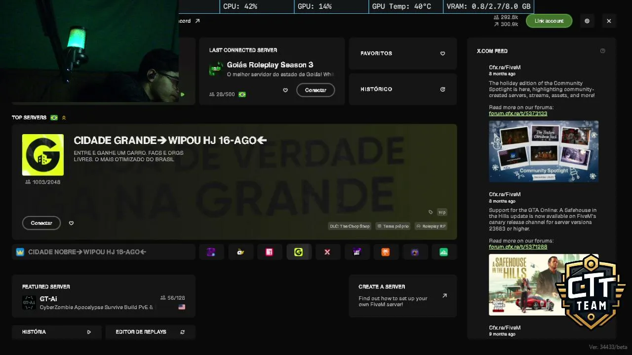Screen dimensions: 632x355
Task: Open the Safehouse in the Hills image
Action: pos(544,284)
